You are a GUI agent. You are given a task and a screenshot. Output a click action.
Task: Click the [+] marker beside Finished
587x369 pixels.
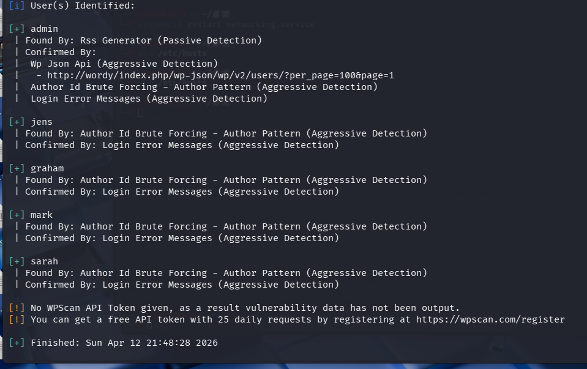click(x=17, y=343)
